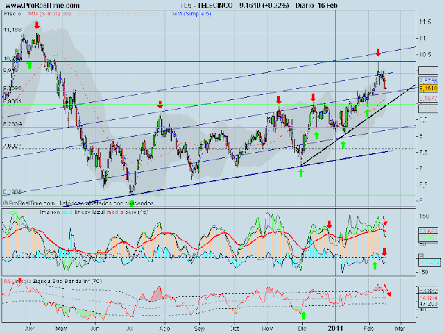Click the -50 tick on oscillator axis

[x=424, y=272]
